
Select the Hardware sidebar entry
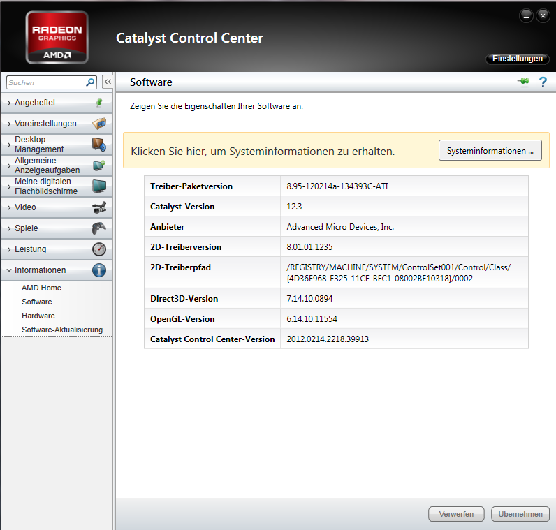click(38, 316)
